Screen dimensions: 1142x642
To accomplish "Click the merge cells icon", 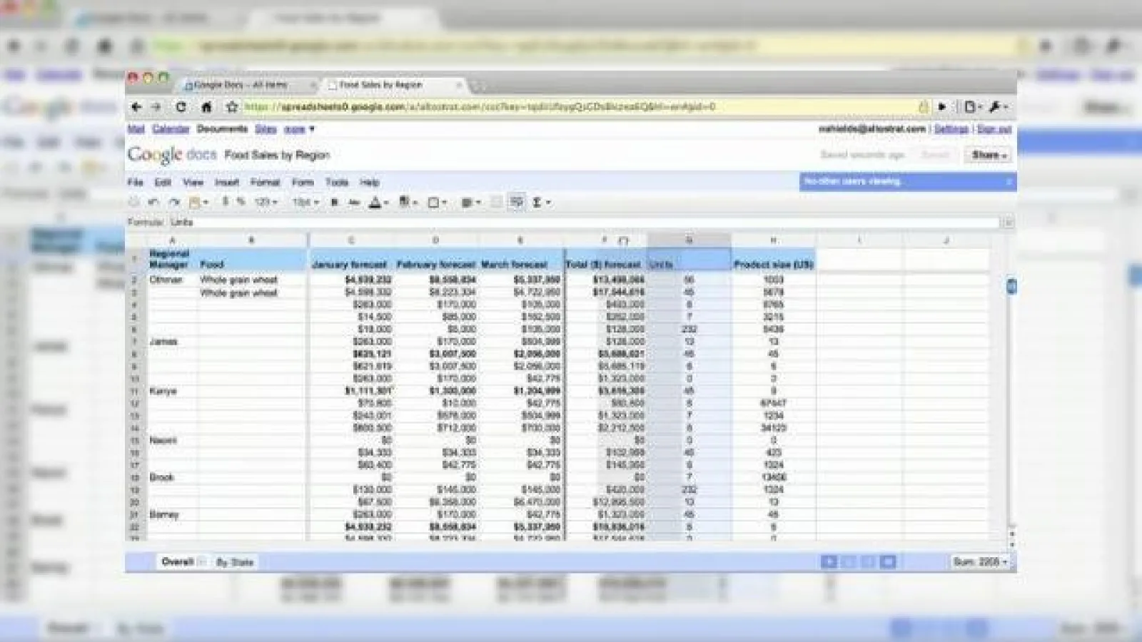I will point(497,203).
